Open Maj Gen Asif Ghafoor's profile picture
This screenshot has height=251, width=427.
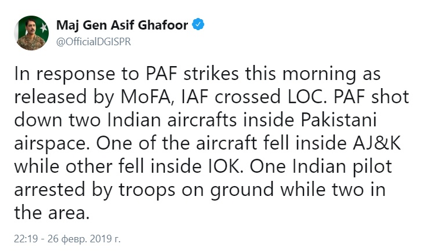[x=31, y=33]
